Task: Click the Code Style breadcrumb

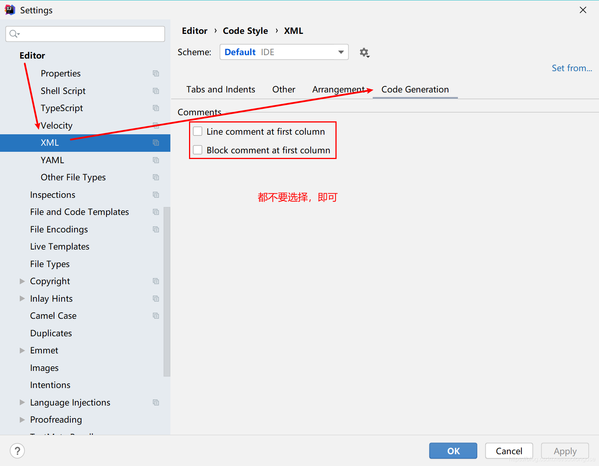Action: [x=245, y=31]
